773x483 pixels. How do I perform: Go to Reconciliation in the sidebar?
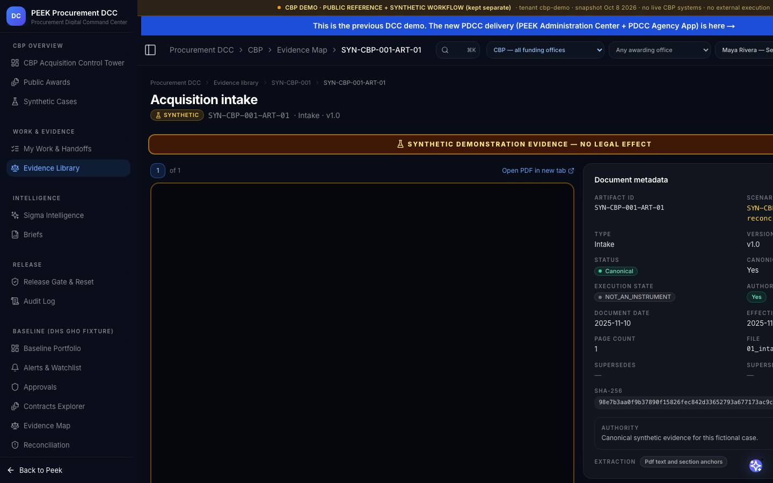[x=68, y=445]
